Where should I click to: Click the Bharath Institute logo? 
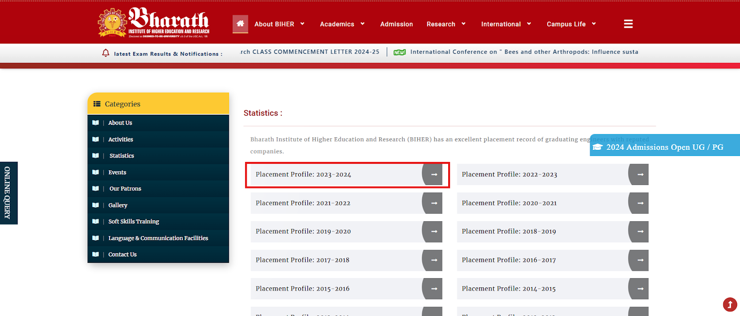154,22
